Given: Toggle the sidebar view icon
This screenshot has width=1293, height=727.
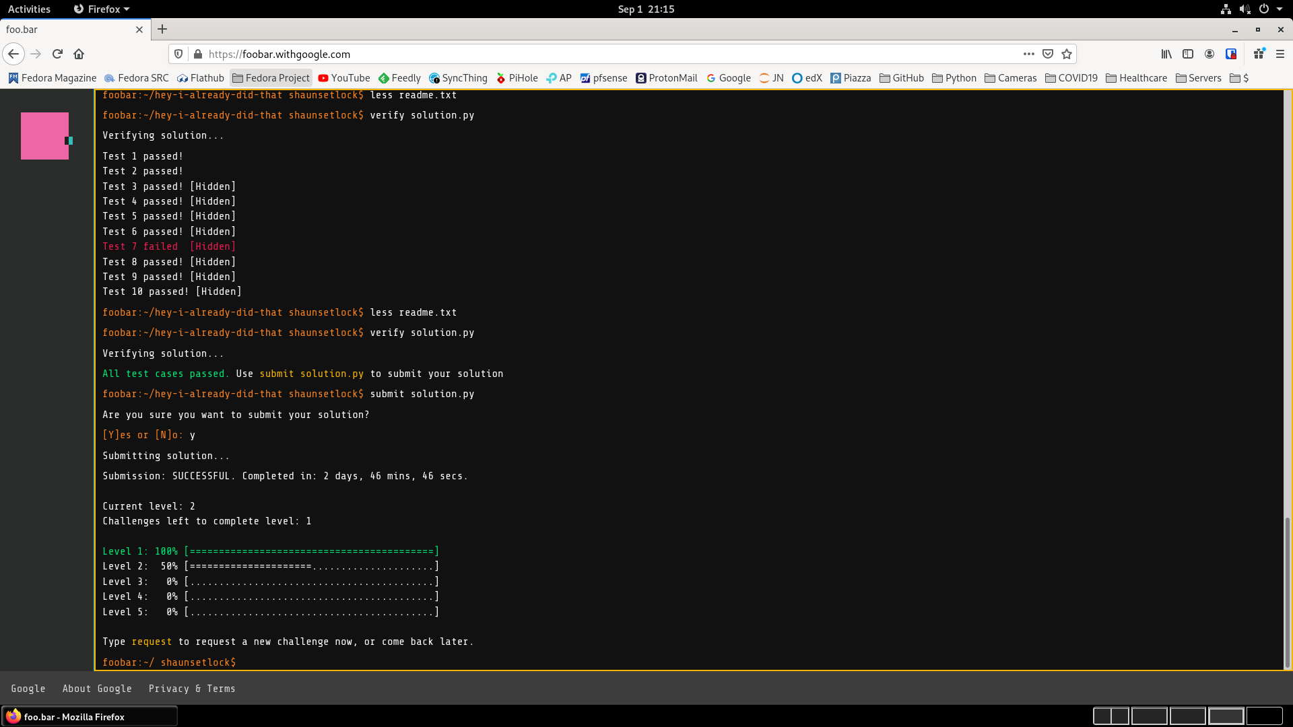Looking at the screenshot, I should click(1188, 54).
